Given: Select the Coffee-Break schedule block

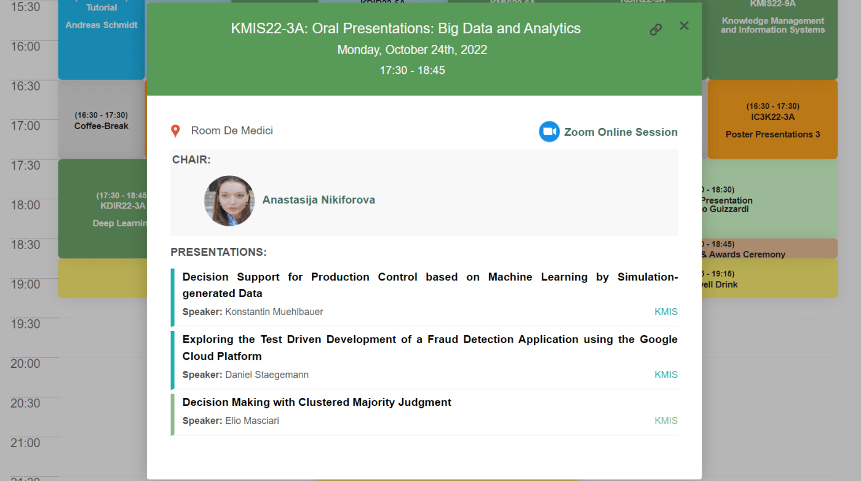Looking at the screenshot, I should (101, 121).
